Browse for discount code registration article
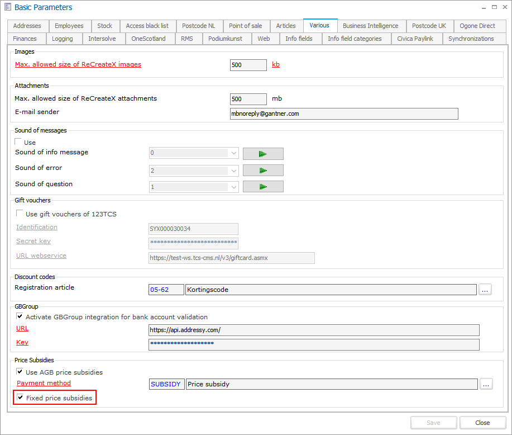The image size is (512, 435). pos(485,290)
